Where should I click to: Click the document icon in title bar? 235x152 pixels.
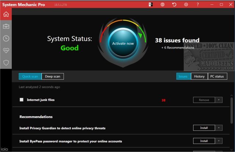151,4
